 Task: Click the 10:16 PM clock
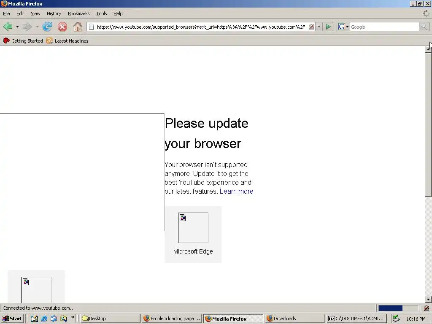click(416, 319)
